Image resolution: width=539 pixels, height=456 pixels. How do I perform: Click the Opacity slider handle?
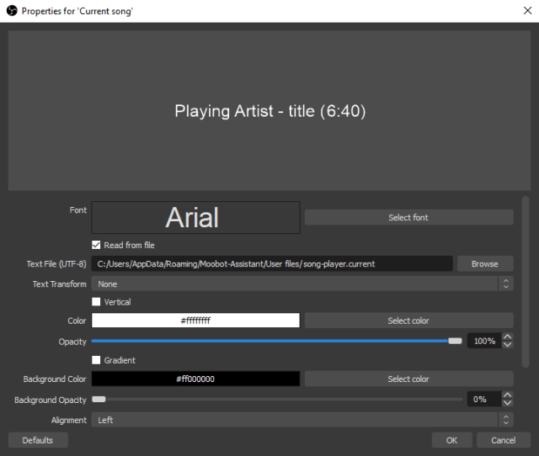[455, 341]
